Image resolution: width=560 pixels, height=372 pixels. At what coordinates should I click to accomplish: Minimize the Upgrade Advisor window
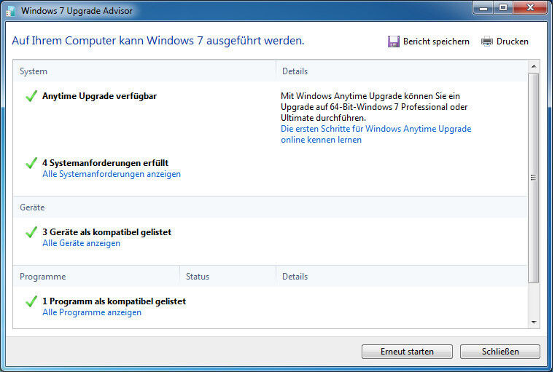(x=483, y=8)
